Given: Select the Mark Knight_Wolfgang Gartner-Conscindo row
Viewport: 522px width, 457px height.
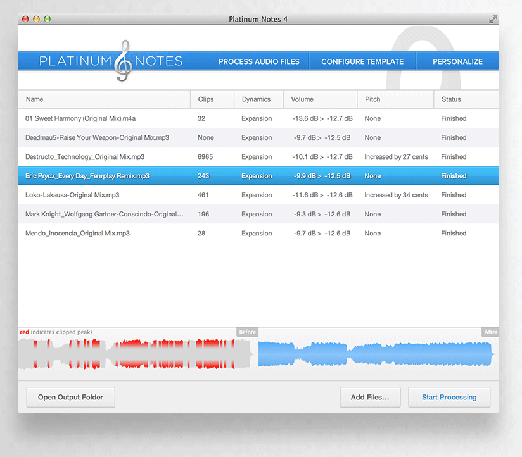Looking at the screenshot, I should tap(258, 214).
